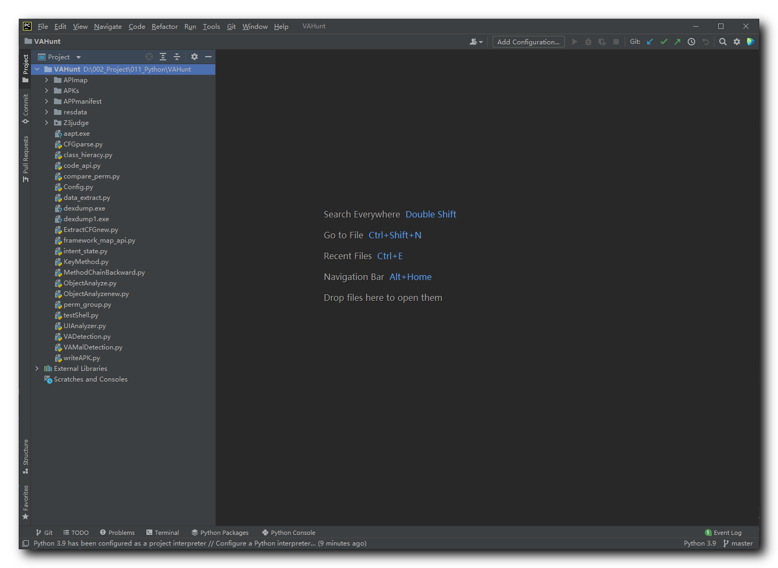Open the Favorites tool window tab
This screenshot has height=568, width=778.
point(25,502)
